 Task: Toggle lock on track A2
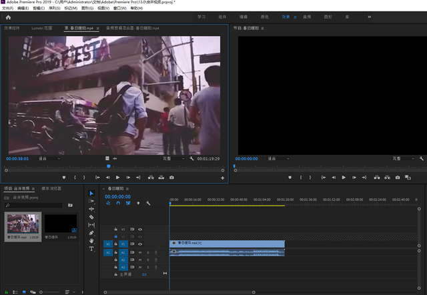point(115,260)
